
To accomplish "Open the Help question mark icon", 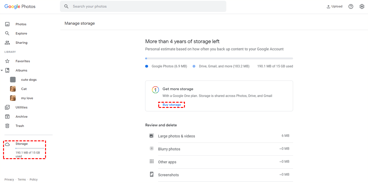I will [351, 6].
